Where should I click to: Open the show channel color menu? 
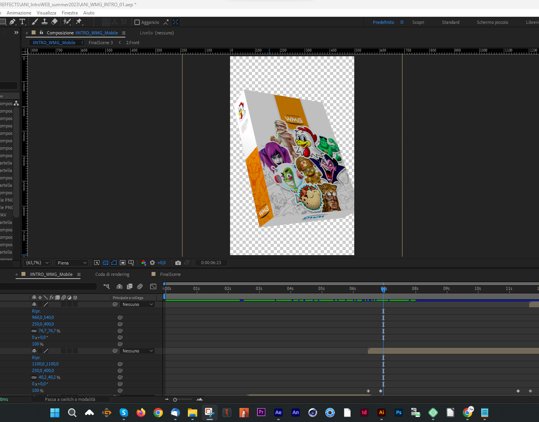144,263
